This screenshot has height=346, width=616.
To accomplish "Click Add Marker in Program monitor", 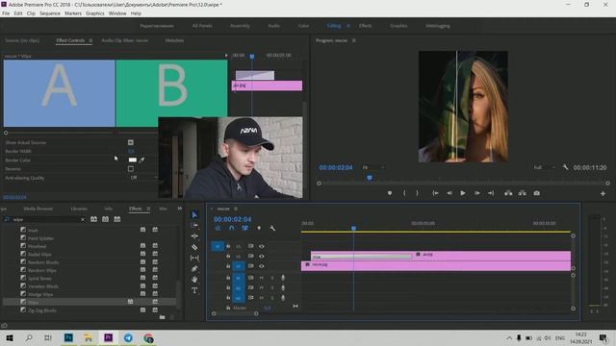I will point(390,193).
